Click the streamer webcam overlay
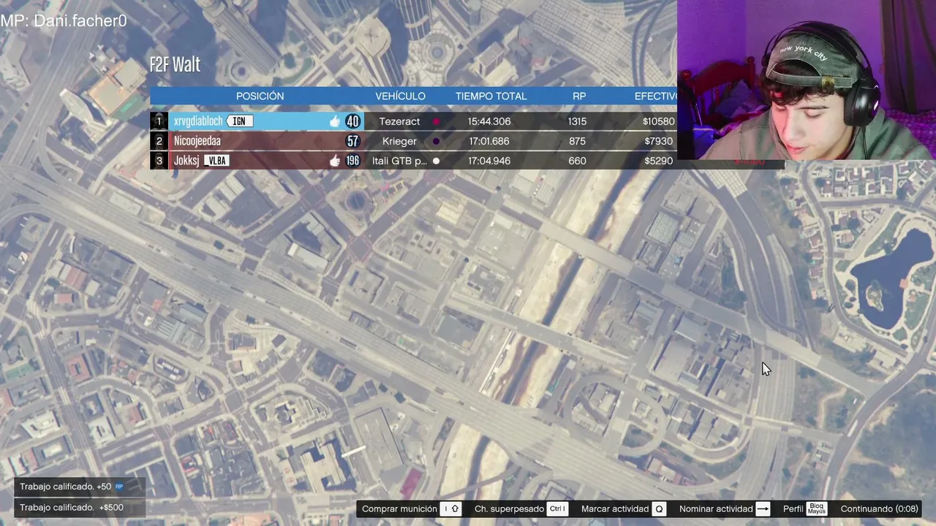The height and width of the screenshot is (526, 936). (807, 80)
